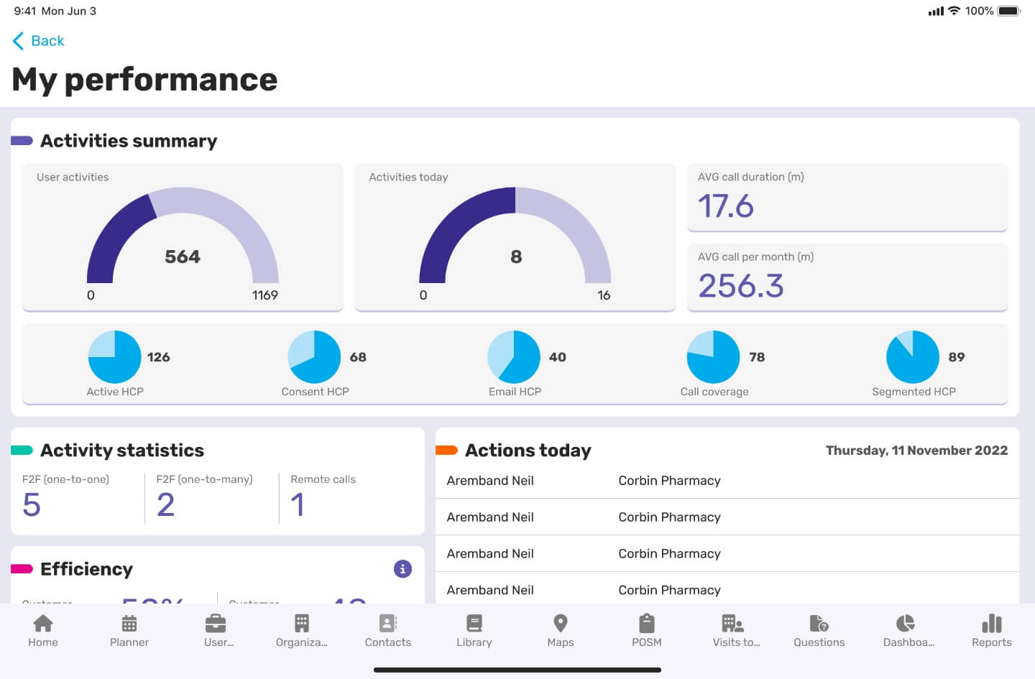
Task: Open the Home tab icon
Action: pyautogui.click(x=43, y=623)
